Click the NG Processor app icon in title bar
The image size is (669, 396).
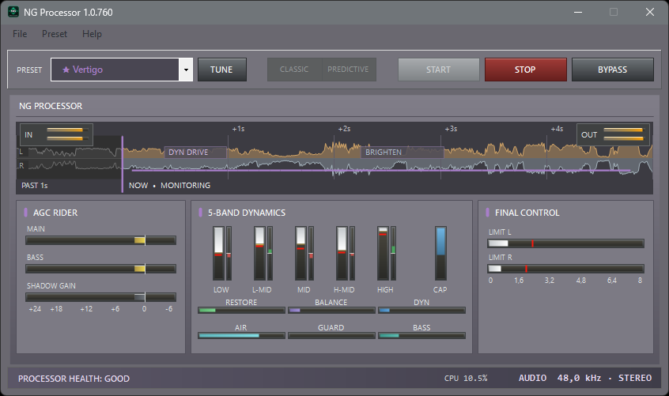[x=13, y=12]
